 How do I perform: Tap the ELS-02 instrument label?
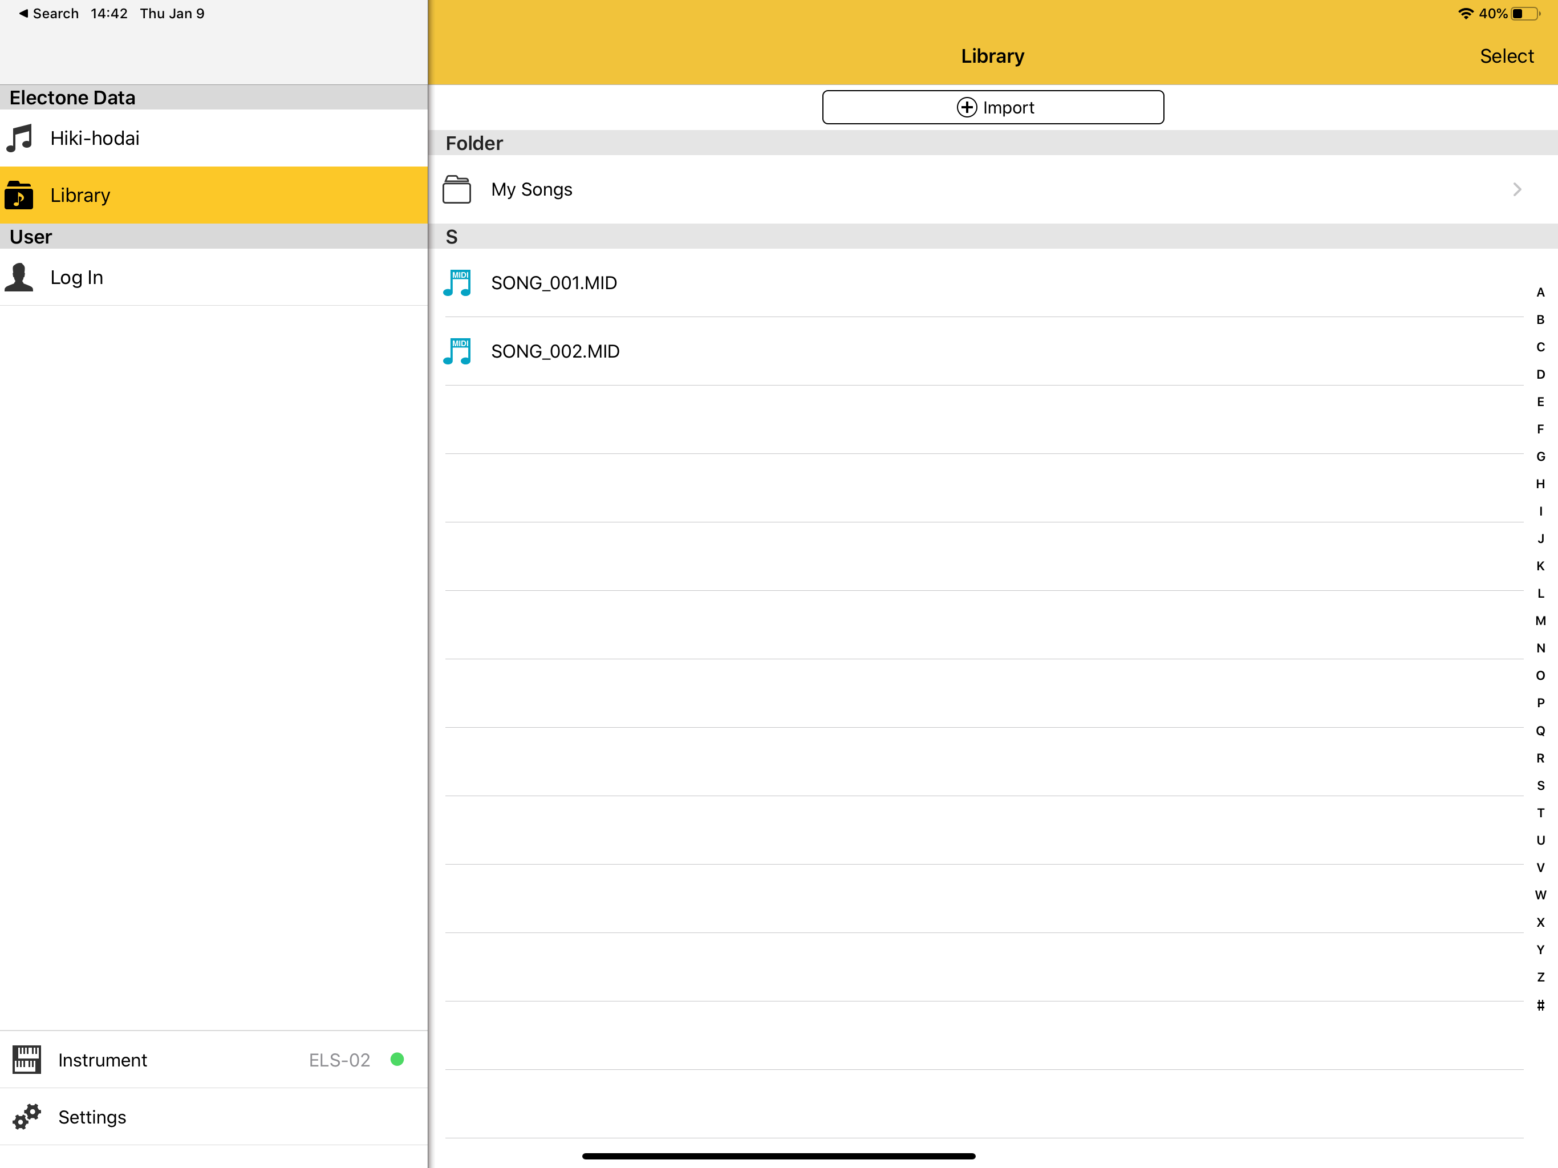[339, 1060]
